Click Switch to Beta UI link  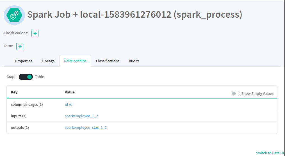[x=270, y=153]
